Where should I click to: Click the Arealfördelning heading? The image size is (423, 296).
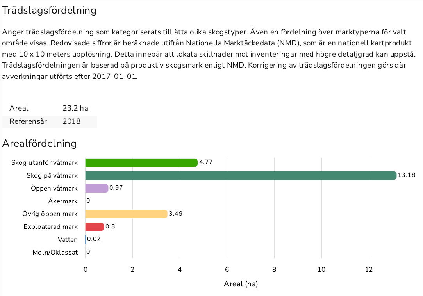click(39, 144)
